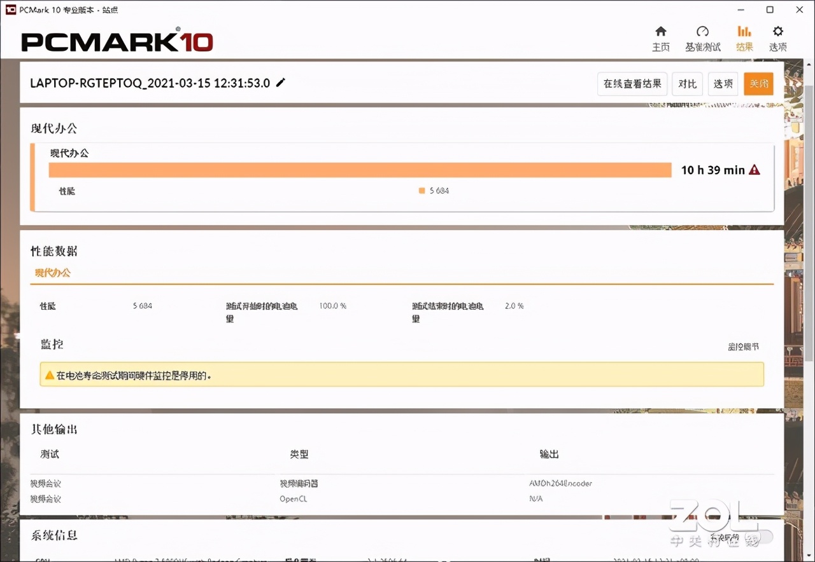Toggle the system info details switch
The height and width of the screenshot is (562, 815).
tap(758, 537)
